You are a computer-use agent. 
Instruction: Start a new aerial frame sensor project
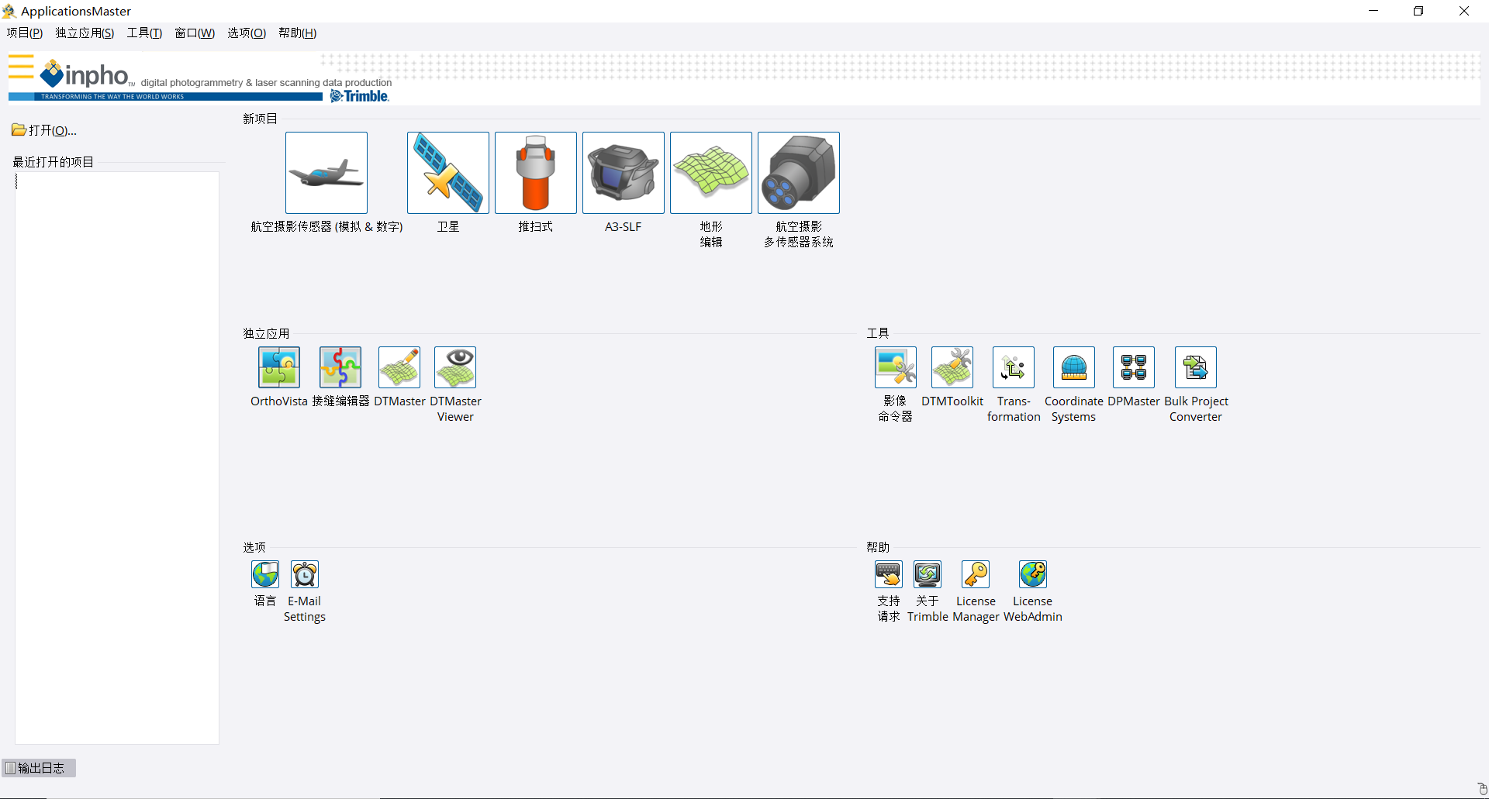[x=326, y=173]
